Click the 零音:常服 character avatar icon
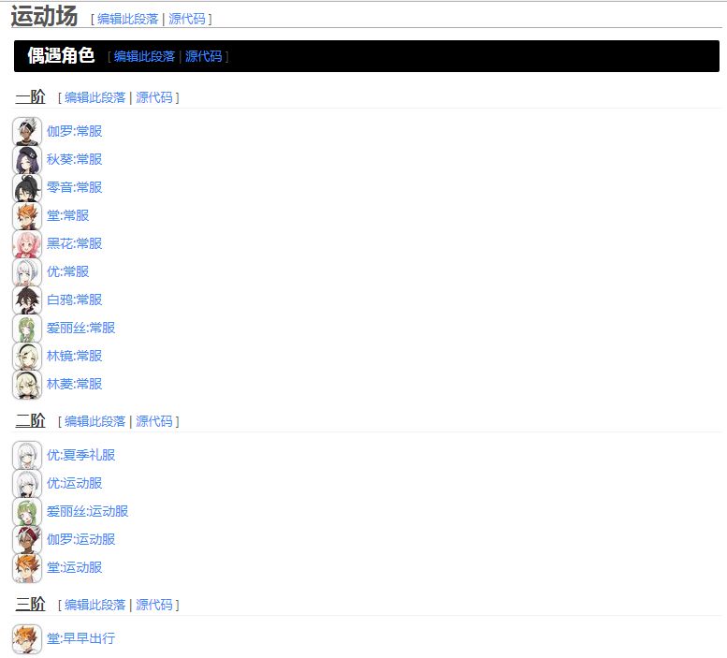The height and width of the screenshot is (658, 727). coord(27,187)
